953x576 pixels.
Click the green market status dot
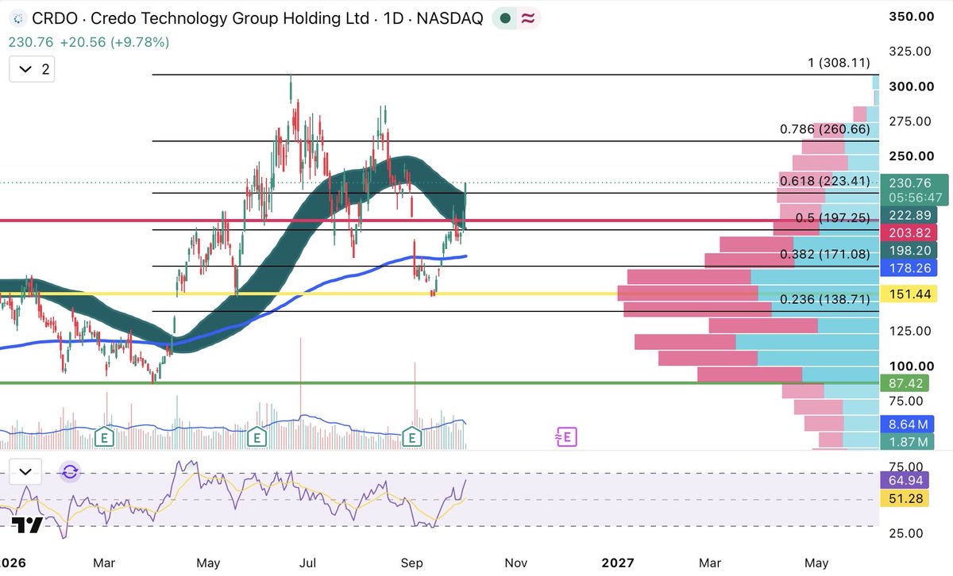[505, 18]
